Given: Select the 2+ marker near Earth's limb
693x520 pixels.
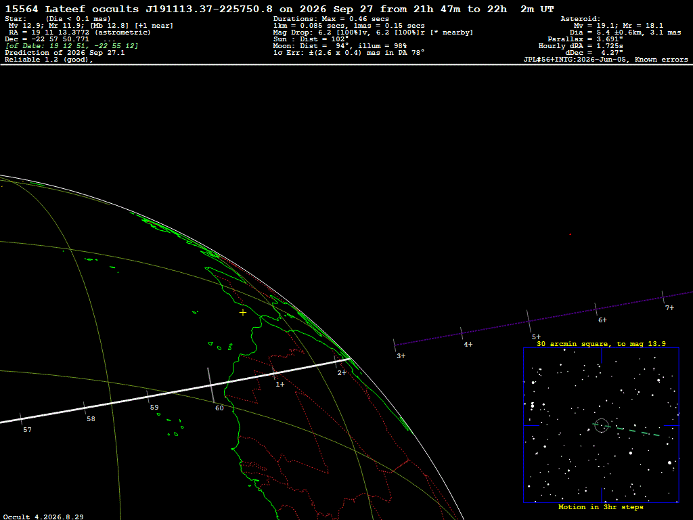Looking at the screenshot, I should point(342,373).
